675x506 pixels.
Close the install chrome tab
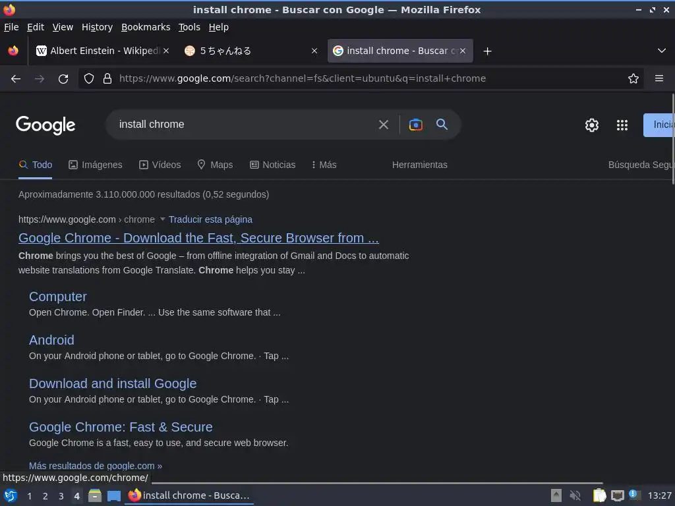click(463, 51)
